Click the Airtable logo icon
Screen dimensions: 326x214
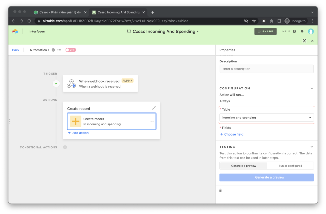tap(15, 32)
